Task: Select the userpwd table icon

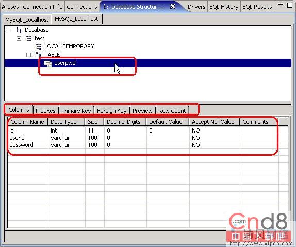Action: pyautogui.click(x=48, y=63)
